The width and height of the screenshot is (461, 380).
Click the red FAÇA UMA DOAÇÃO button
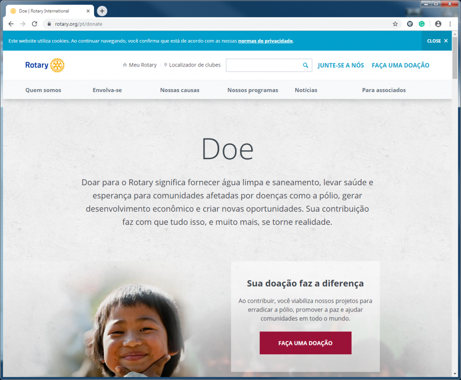[x=306, y=343]
